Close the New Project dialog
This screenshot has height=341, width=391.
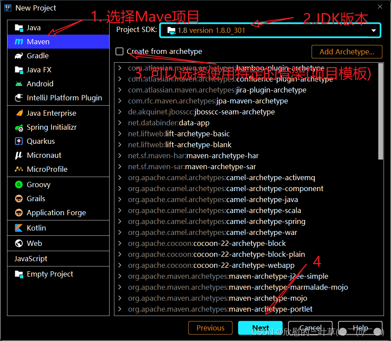click(380, 7)
